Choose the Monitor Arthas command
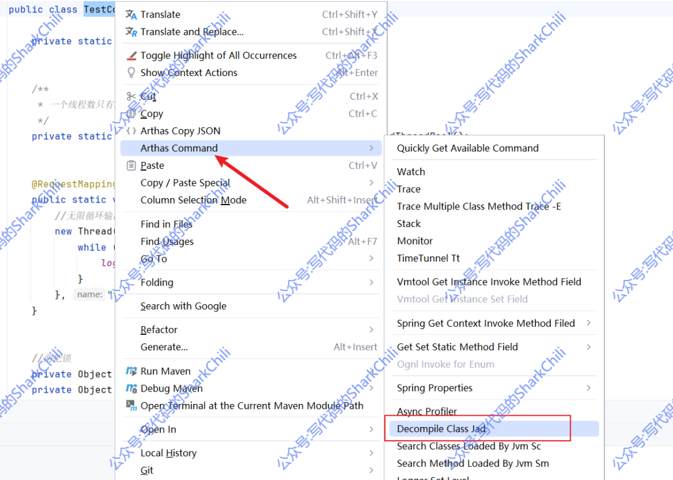673x480 pixels. [494, 241]
